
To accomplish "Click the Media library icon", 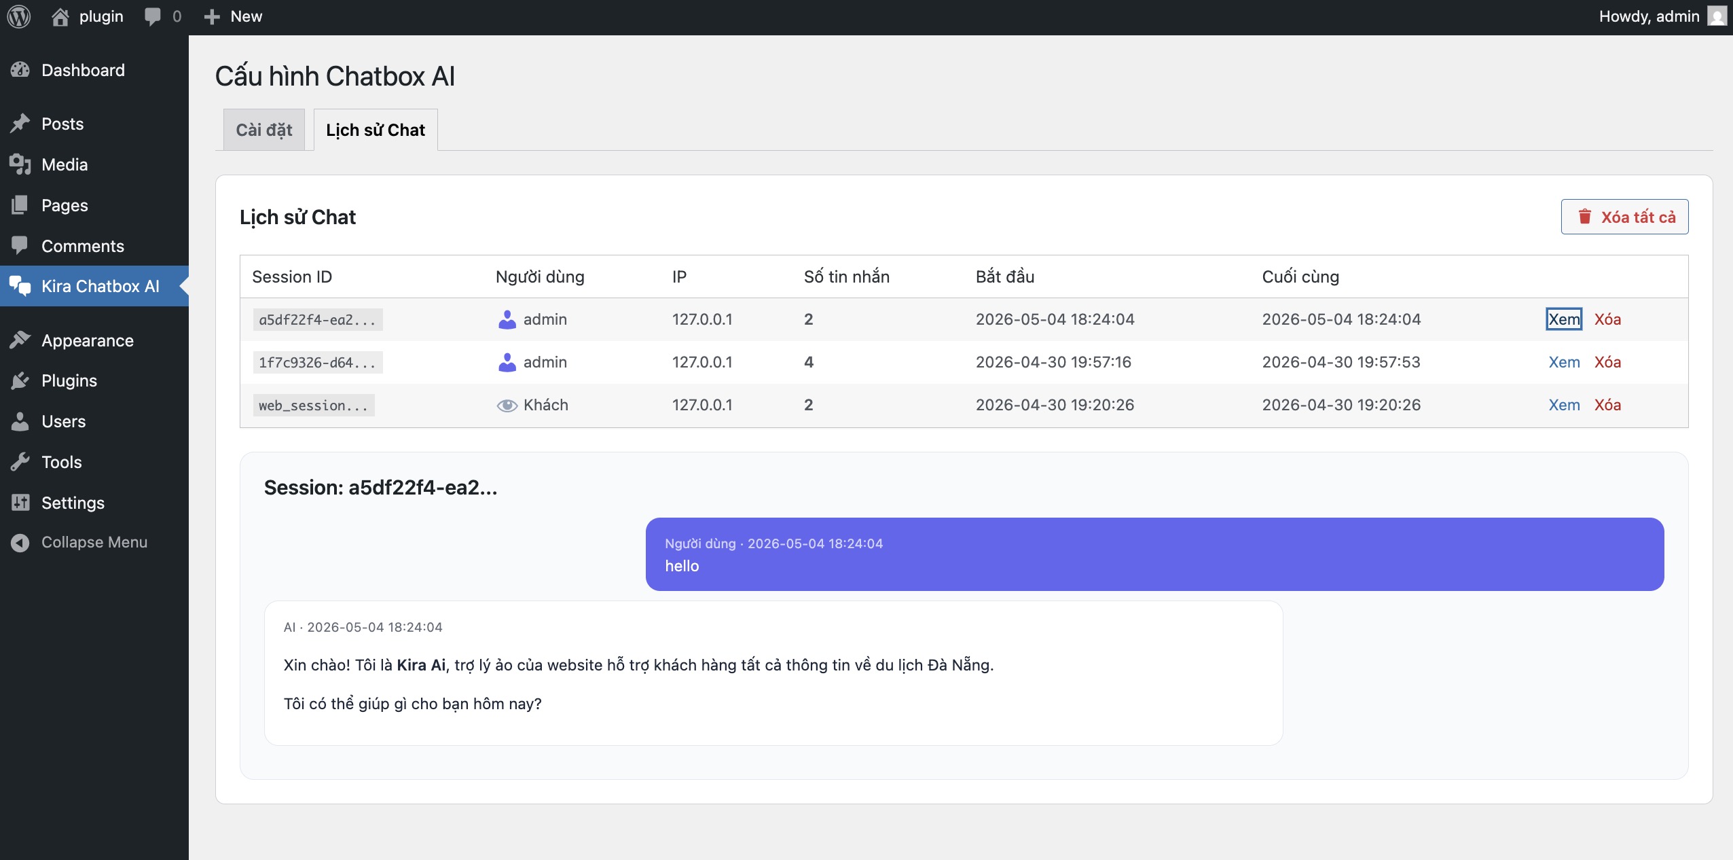I will pyautogui.click(x=20, y=164).
